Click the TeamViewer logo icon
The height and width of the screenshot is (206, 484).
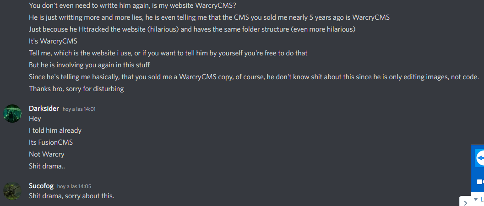click(x=480, y=158)
